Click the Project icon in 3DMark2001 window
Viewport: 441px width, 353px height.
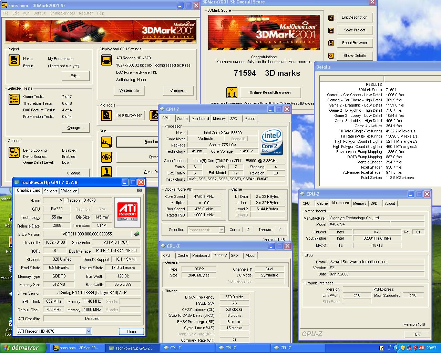click(x=14, y=60)
